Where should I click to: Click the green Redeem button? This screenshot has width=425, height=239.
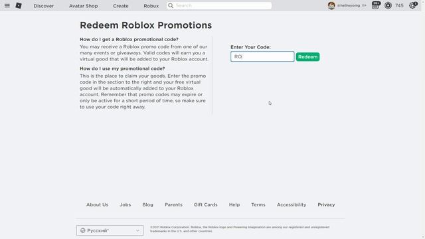pyautogui.click(x=307, y=57)
